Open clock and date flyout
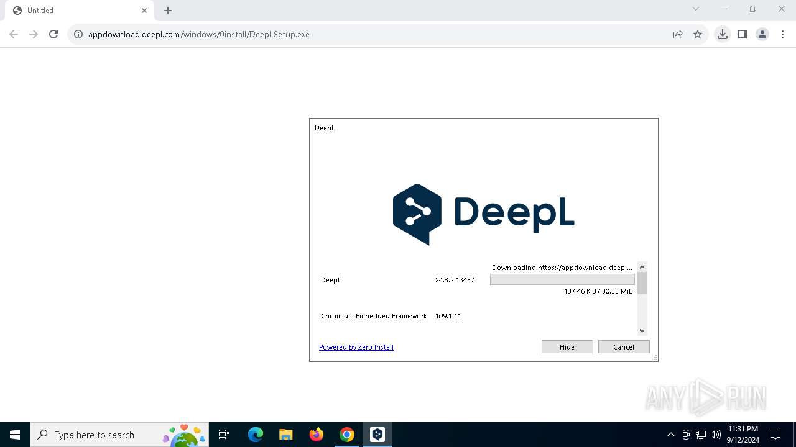The width and height of the screenshot is (796, 447). pos(743,435)
